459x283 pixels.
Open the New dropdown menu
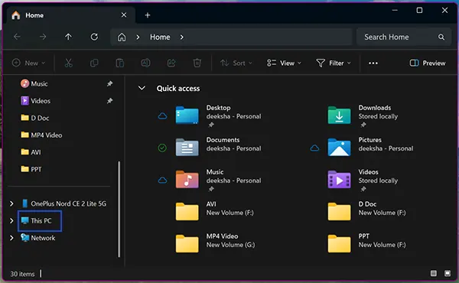29,63
